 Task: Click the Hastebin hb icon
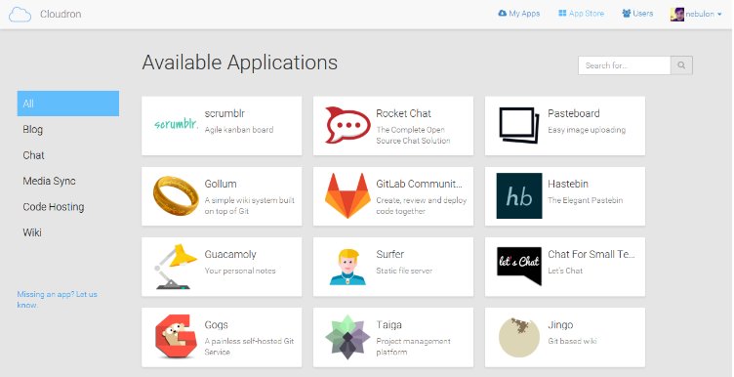[519, 195]
